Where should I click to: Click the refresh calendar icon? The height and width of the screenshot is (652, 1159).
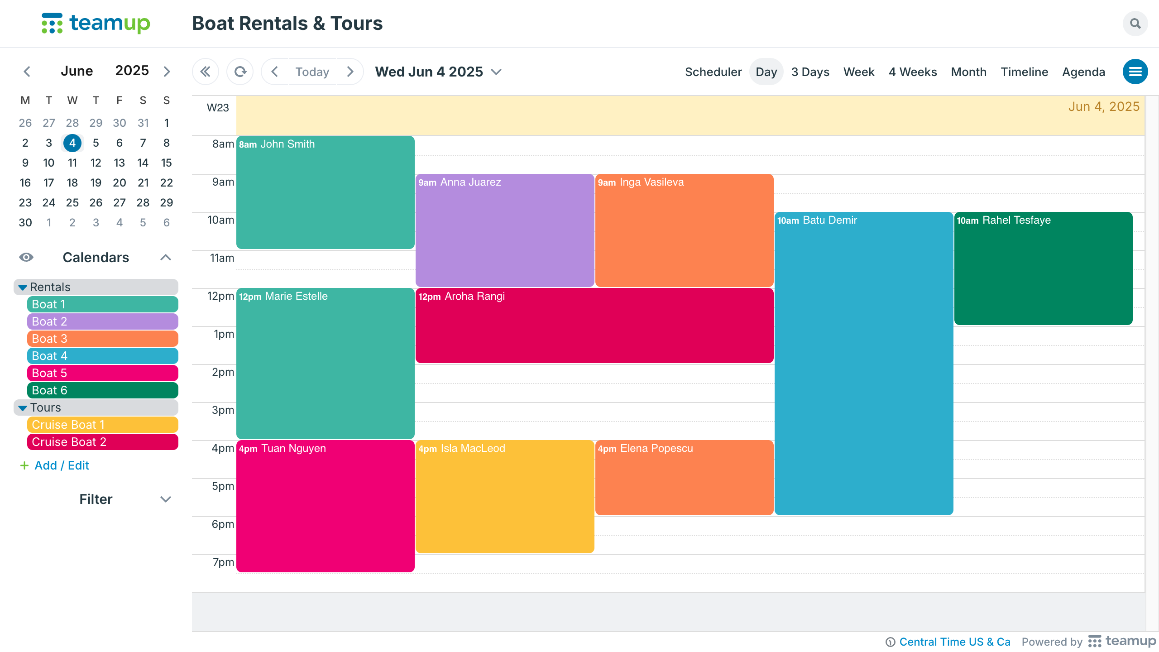(x=240, y=72)
